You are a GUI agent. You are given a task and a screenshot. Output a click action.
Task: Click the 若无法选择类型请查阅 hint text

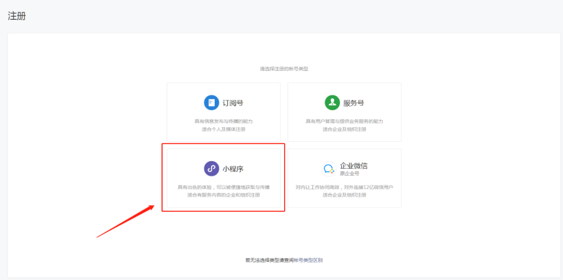269,260
